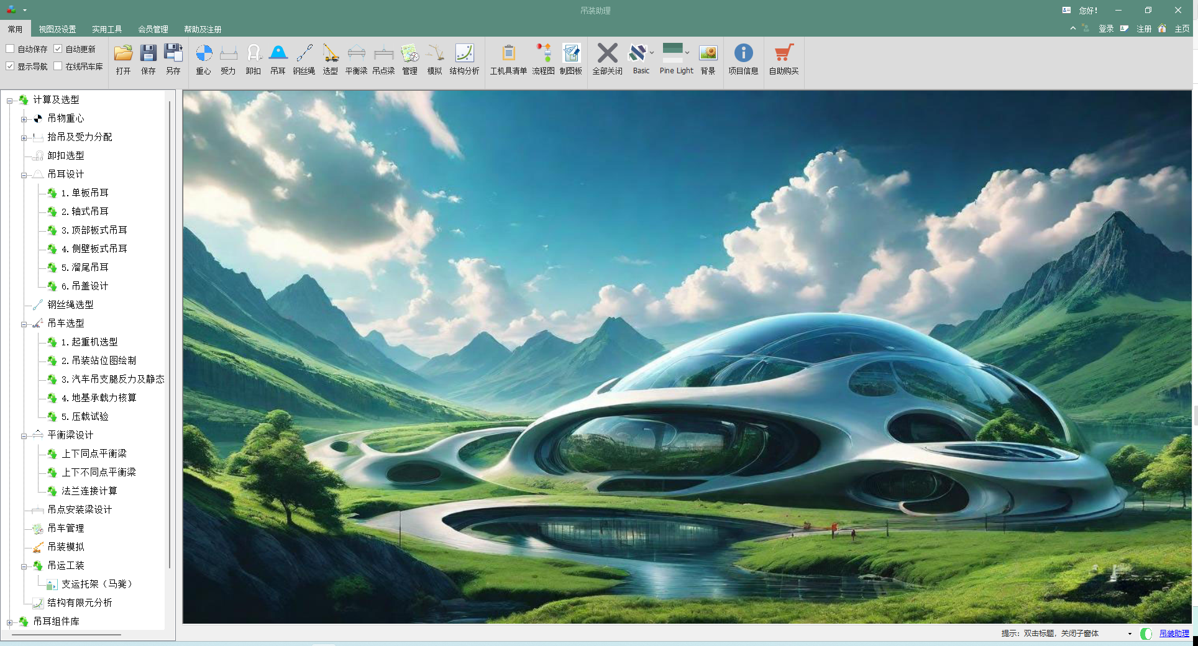Click 全部关闭 to close all windows
This screenshot has width=1198, height=646.
tap(607, 60)
